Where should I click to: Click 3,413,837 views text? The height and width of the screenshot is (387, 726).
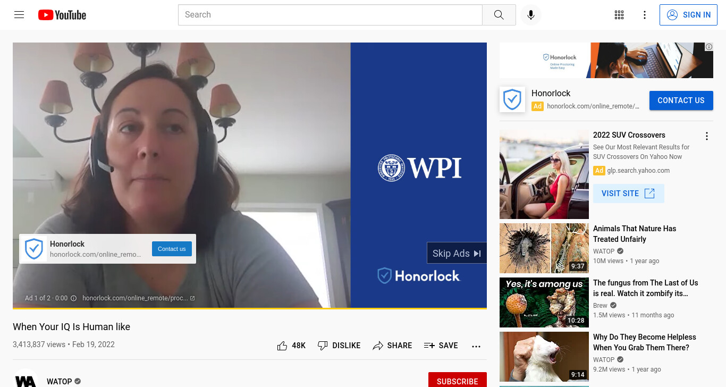tap(39, 344)
